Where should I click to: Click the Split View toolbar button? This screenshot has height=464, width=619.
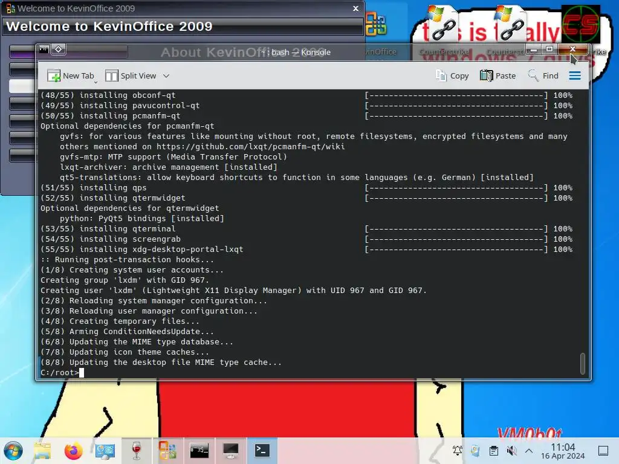click(131, 76)
